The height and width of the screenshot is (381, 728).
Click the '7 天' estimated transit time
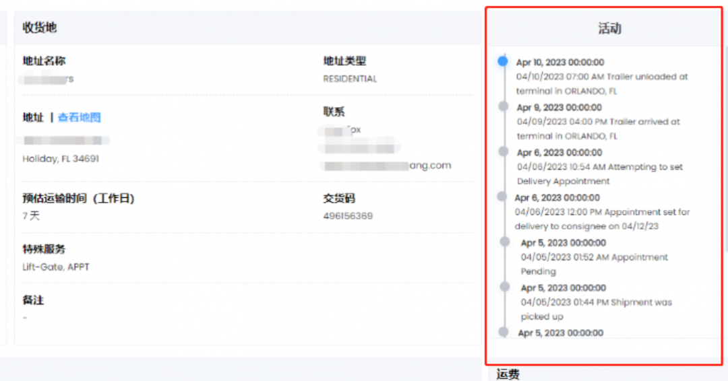31,215
